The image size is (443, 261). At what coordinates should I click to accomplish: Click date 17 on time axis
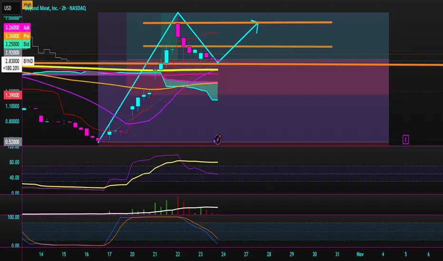coord(109,254)
